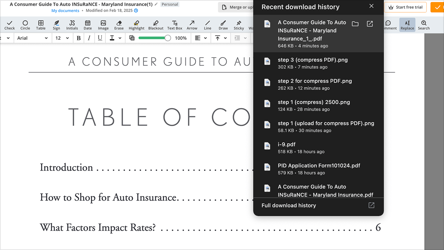This screenshot has height=250, width=444.
Task: Select the Initials tool
Action: click(x=72, y=25)
